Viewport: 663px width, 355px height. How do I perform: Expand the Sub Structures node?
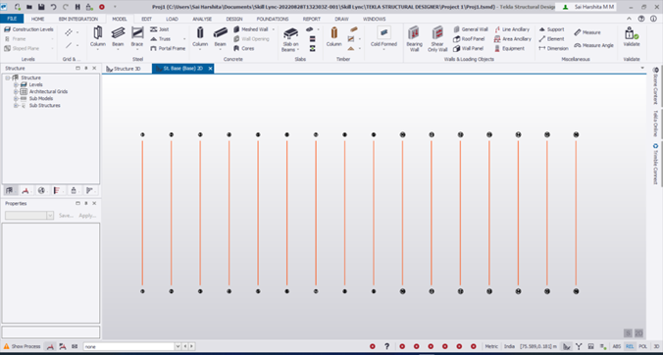(x=16, y=106)
